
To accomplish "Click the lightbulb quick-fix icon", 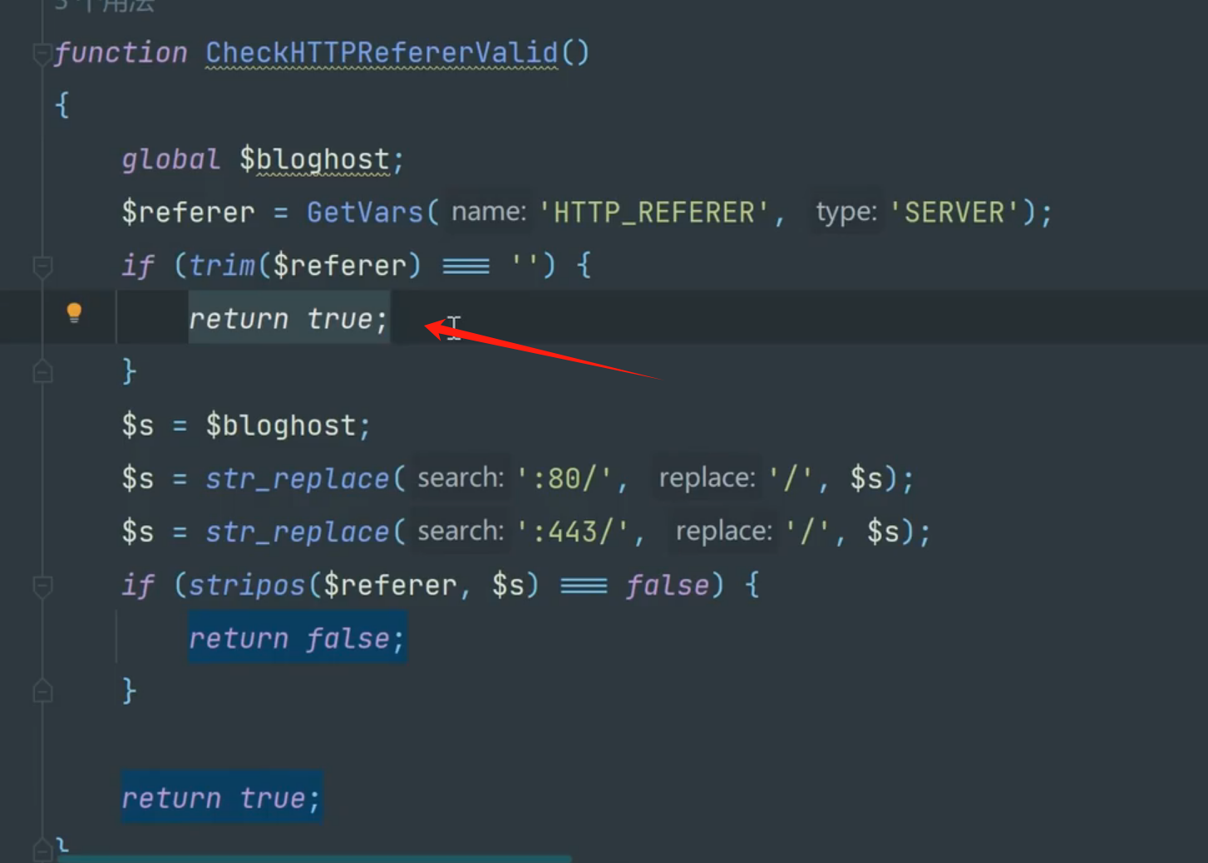I will [x=74, y=312].
